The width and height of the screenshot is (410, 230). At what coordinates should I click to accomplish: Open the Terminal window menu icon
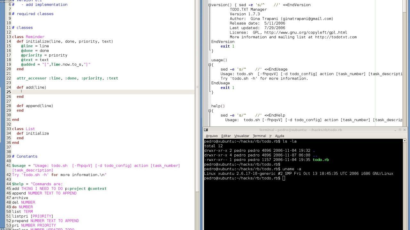[206, 130]
